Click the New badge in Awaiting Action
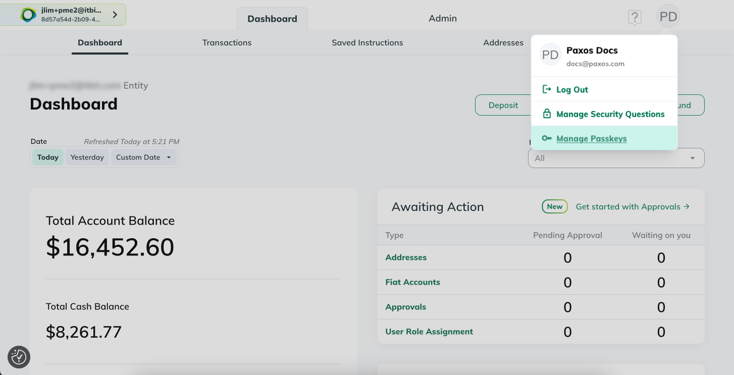 555,206
